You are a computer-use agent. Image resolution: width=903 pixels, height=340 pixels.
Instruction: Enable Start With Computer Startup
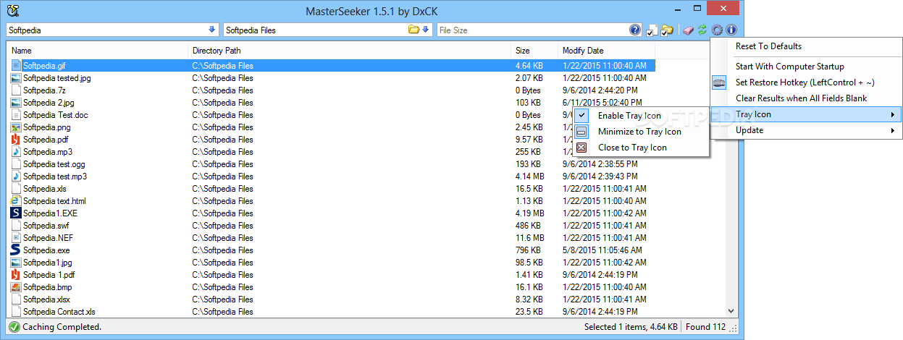pos(789,67)
